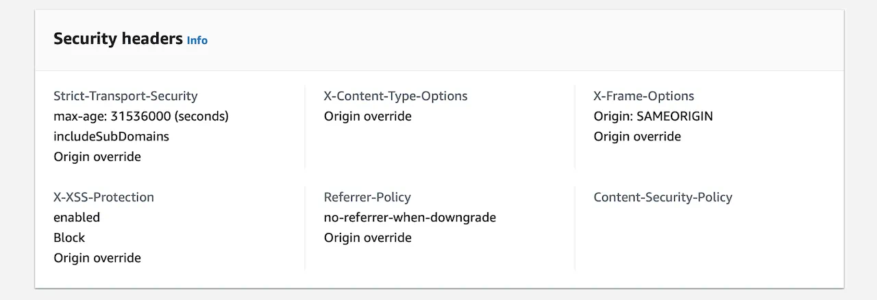Click the Origin: SAMEORIGIN value
Screen dimensions: 877x300
653,116
